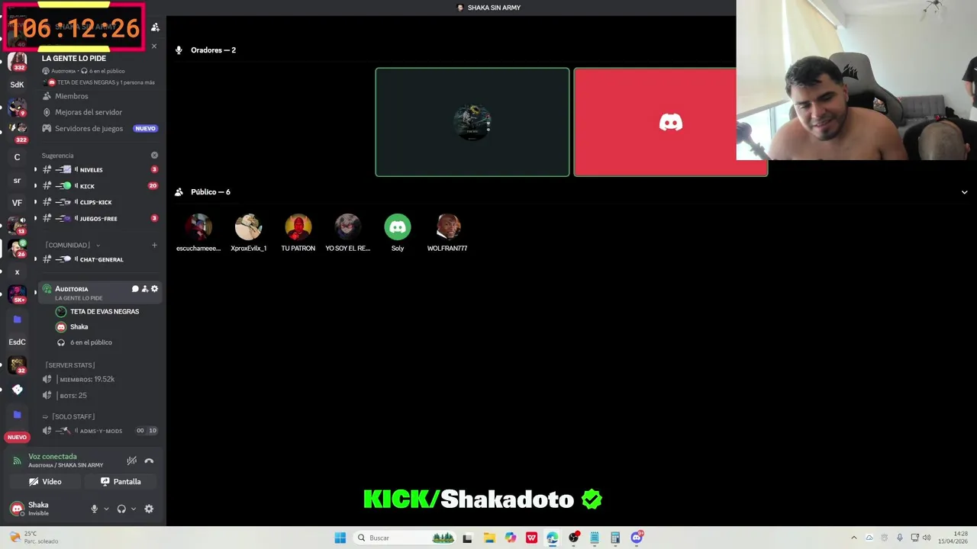Expand the JUEGOS-FREE channel arrow
This screenshot has height=549, width=977.
(x=35, y=219)
